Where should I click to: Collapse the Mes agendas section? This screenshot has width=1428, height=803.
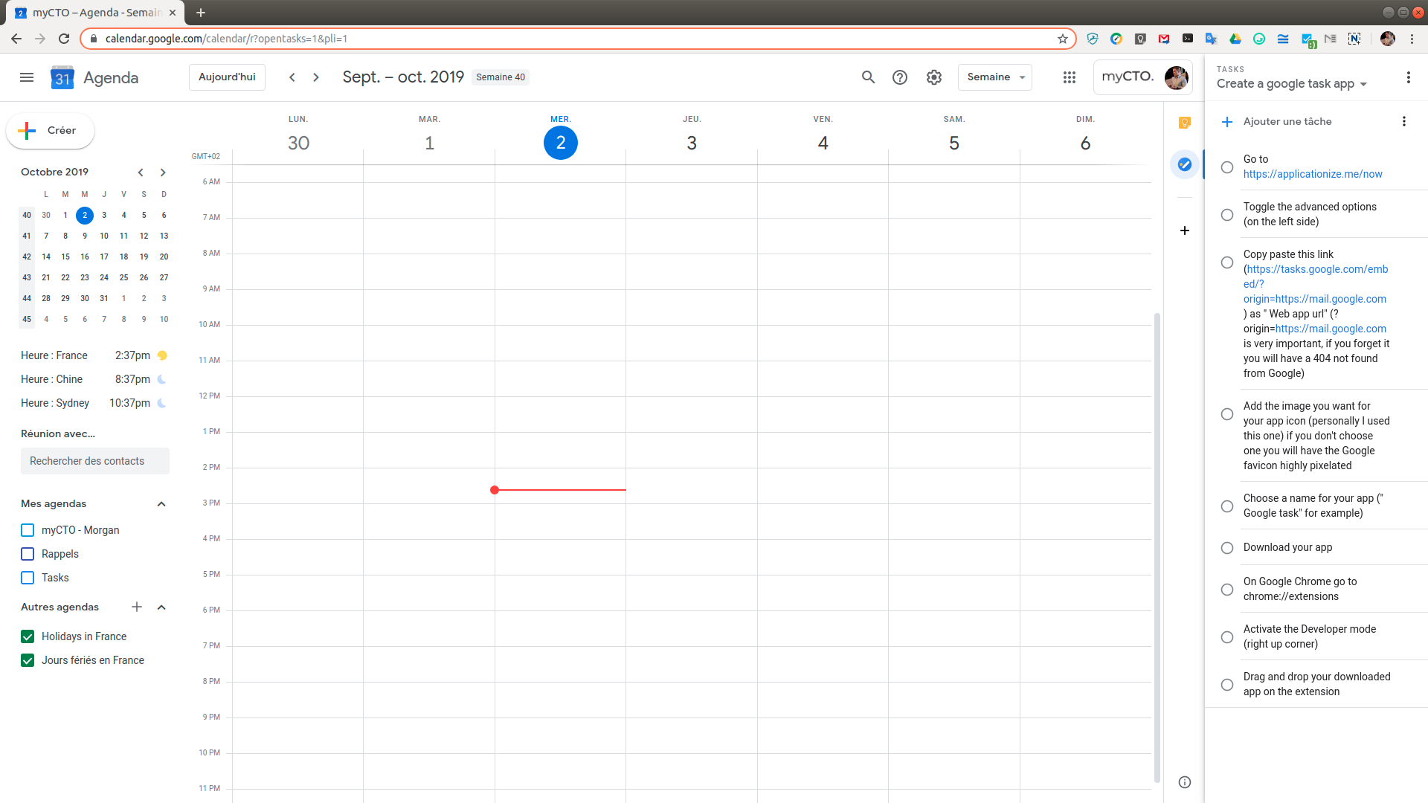[x=161, y=504]
